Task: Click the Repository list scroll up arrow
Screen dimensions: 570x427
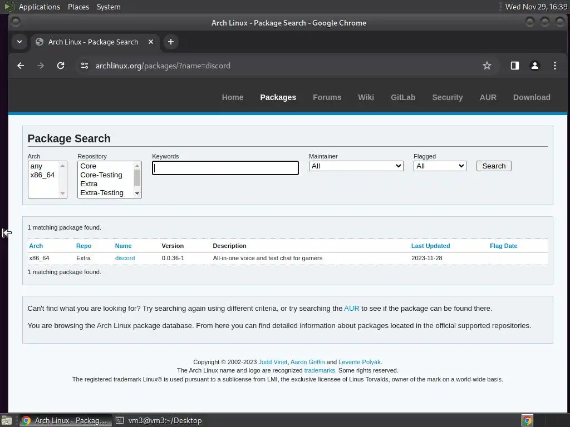Action: [x=137, y=166]
